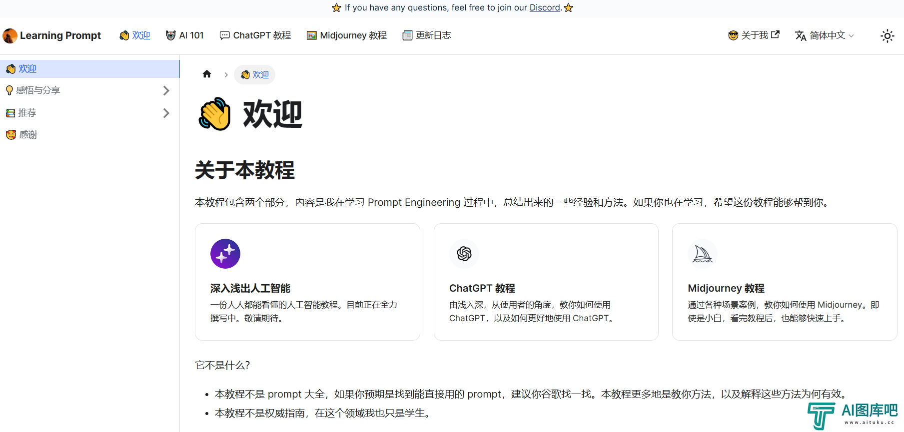Follow the Discord link in the banner
904x432 pixels.
coord(545,7)
